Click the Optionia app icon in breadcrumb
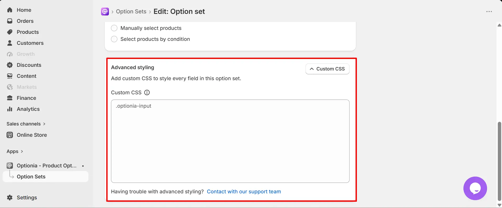Screen dimensions: 502x208 click(105, 12)
